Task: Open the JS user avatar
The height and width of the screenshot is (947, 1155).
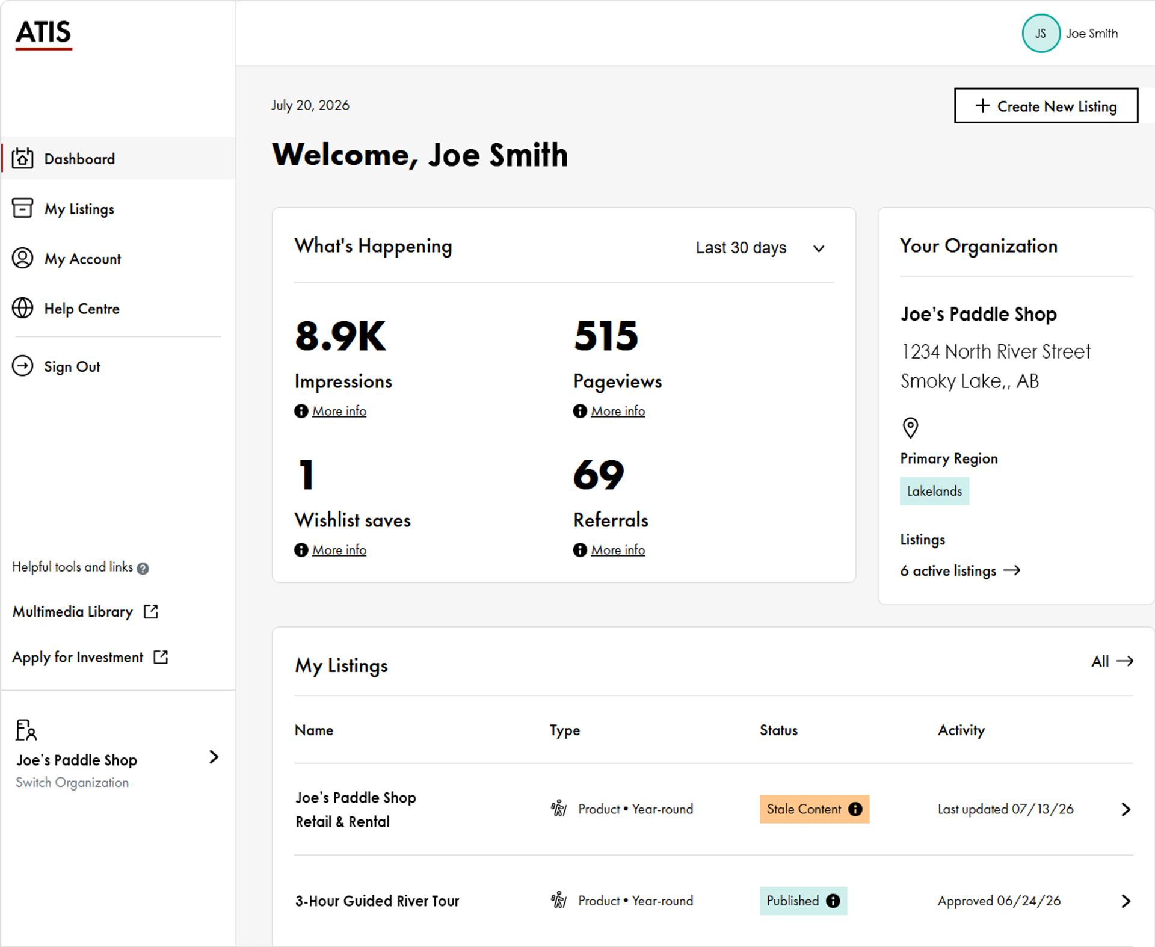Action: (x=1041, y=33)
